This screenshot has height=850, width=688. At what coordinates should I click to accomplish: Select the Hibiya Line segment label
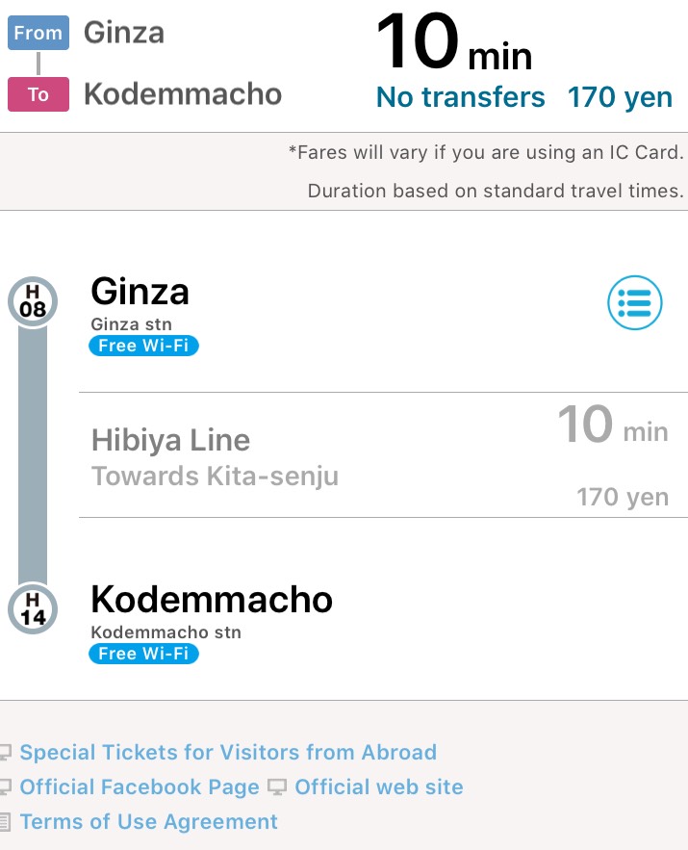(x=170, y=441)
